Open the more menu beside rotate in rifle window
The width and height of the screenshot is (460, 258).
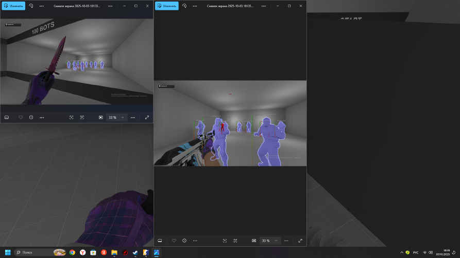195,6
